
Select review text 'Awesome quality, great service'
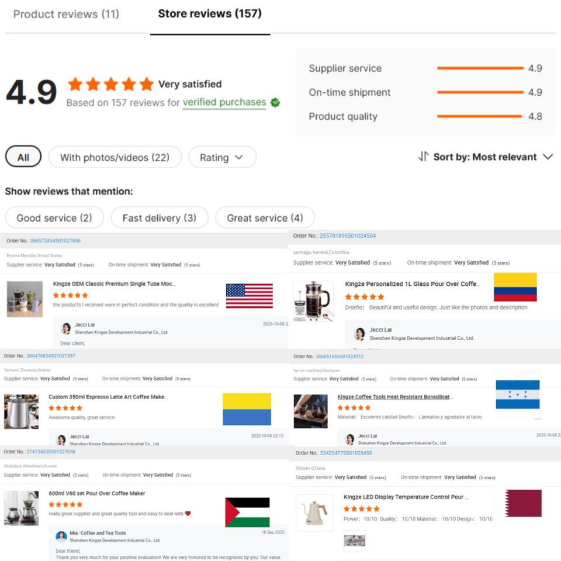point(82,417)
